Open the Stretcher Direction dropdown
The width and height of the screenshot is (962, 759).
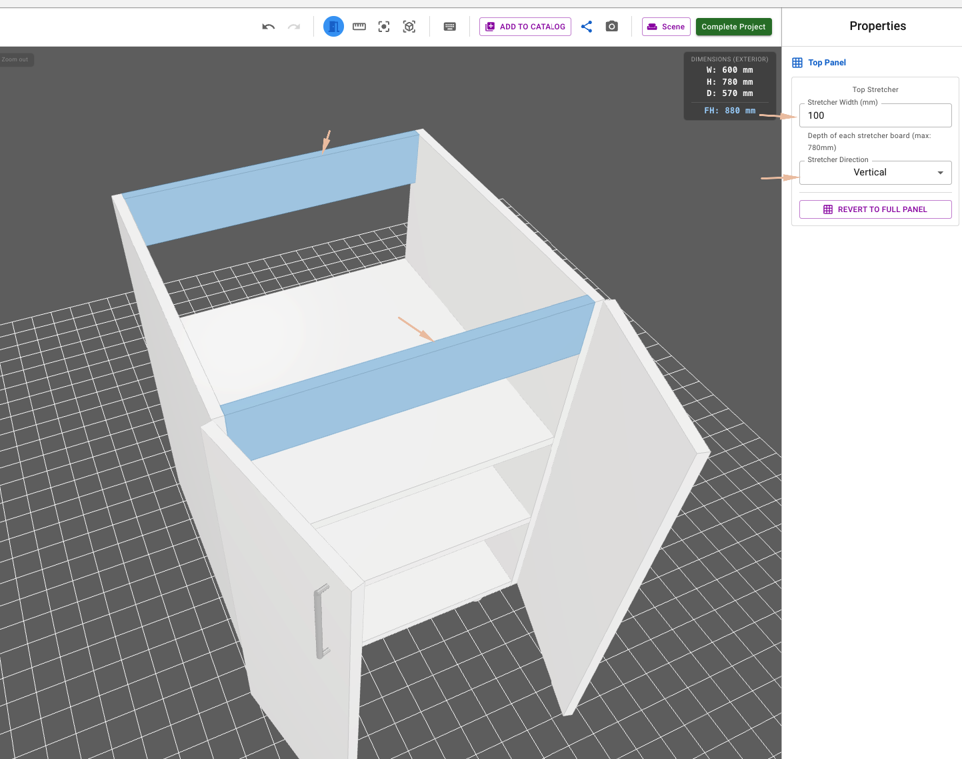click(x=875, y=173)
